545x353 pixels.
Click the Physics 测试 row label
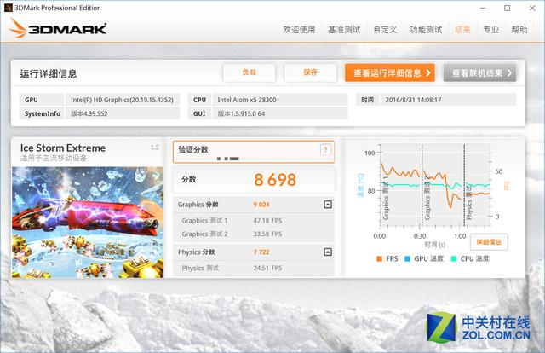point(200,268)
